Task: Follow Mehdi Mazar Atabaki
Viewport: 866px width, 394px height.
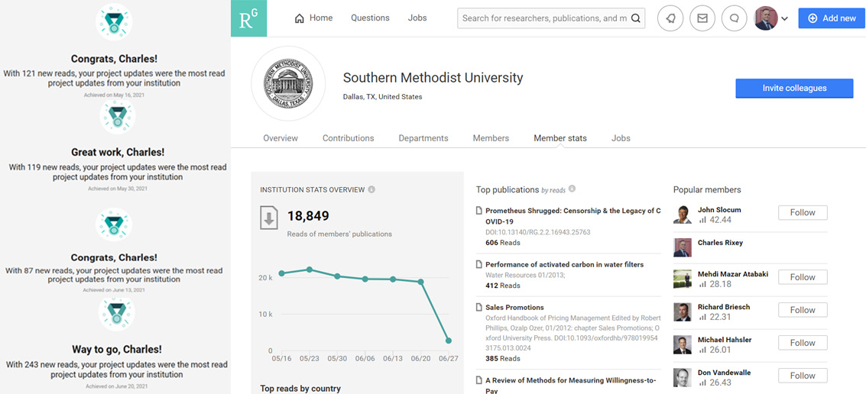Action: (803, 277)
